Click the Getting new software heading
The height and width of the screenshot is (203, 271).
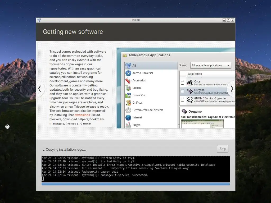pyautogui.click(x=73, y=32)
